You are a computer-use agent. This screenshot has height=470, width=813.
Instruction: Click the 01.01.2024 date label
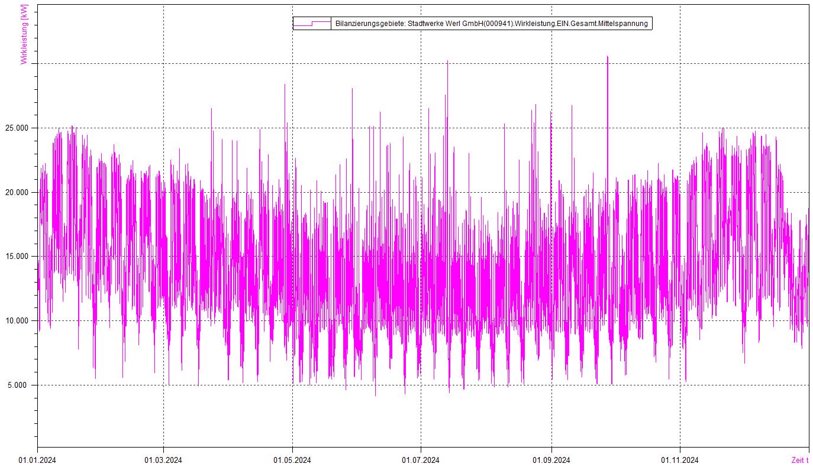(x=37, y=460)
